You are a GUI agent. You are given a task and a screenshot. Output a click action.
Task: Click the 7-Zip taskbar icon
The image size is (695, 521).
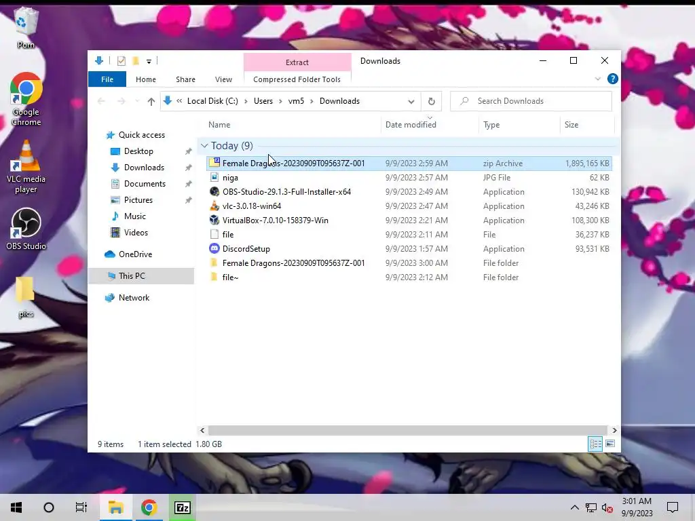182,507
